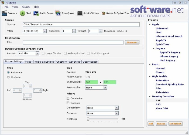Screen dimensions: 189x135
Task: Select the Xbox 360 preset
Action: (x=162, y=109)
